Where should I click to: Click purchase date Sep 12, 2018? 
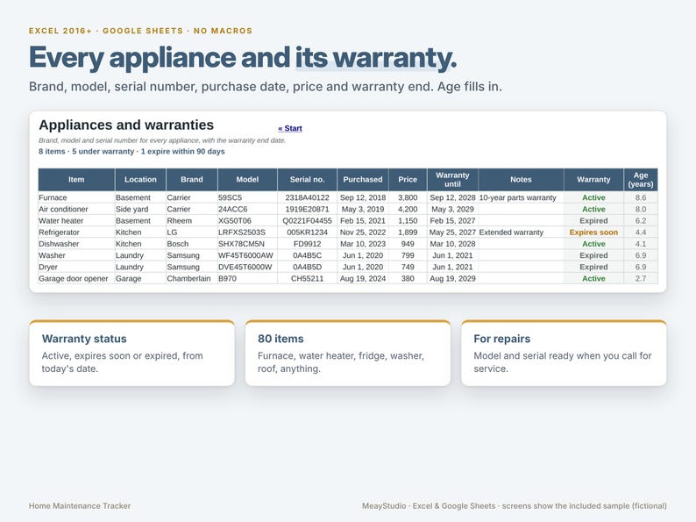(x=363, y=197)
